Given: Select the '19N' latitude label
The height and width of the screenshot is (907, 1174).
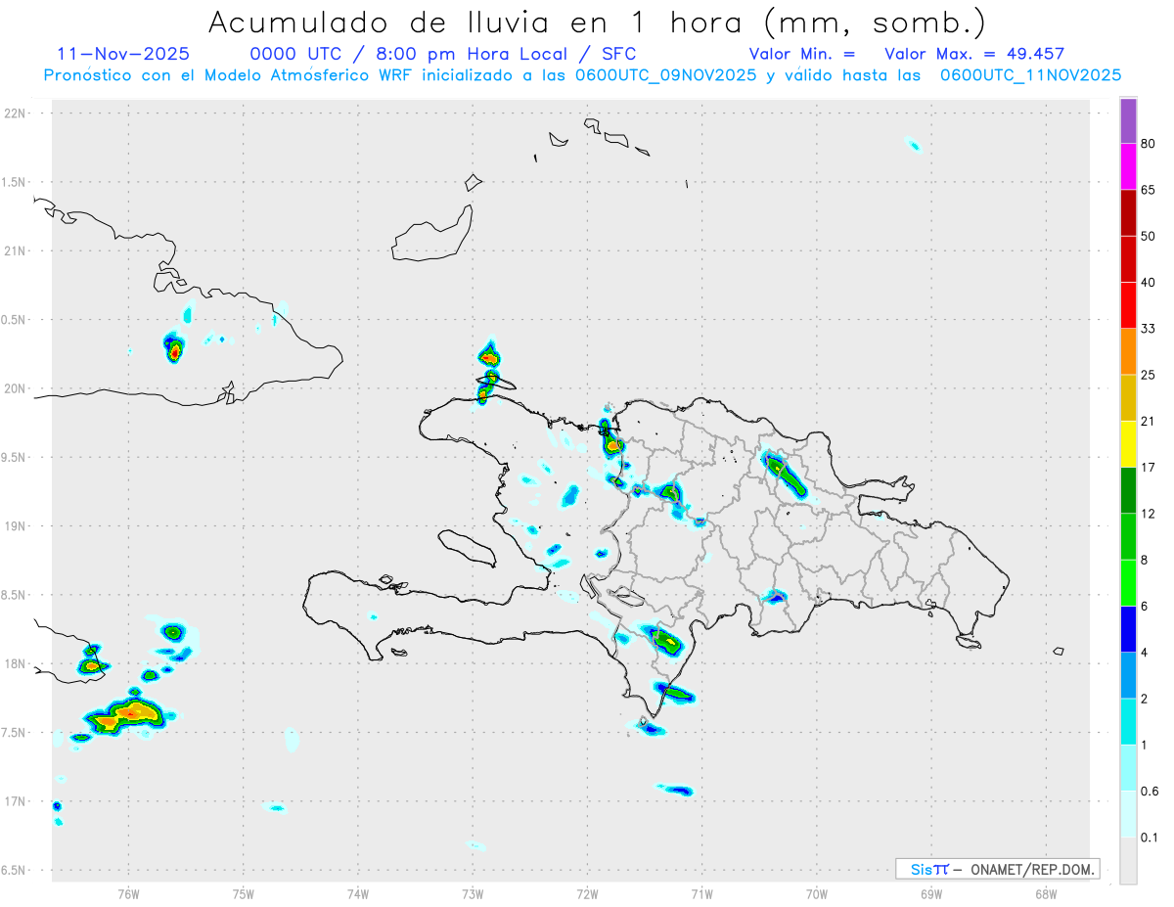Looking at the screenshot, I should (17, 526).
